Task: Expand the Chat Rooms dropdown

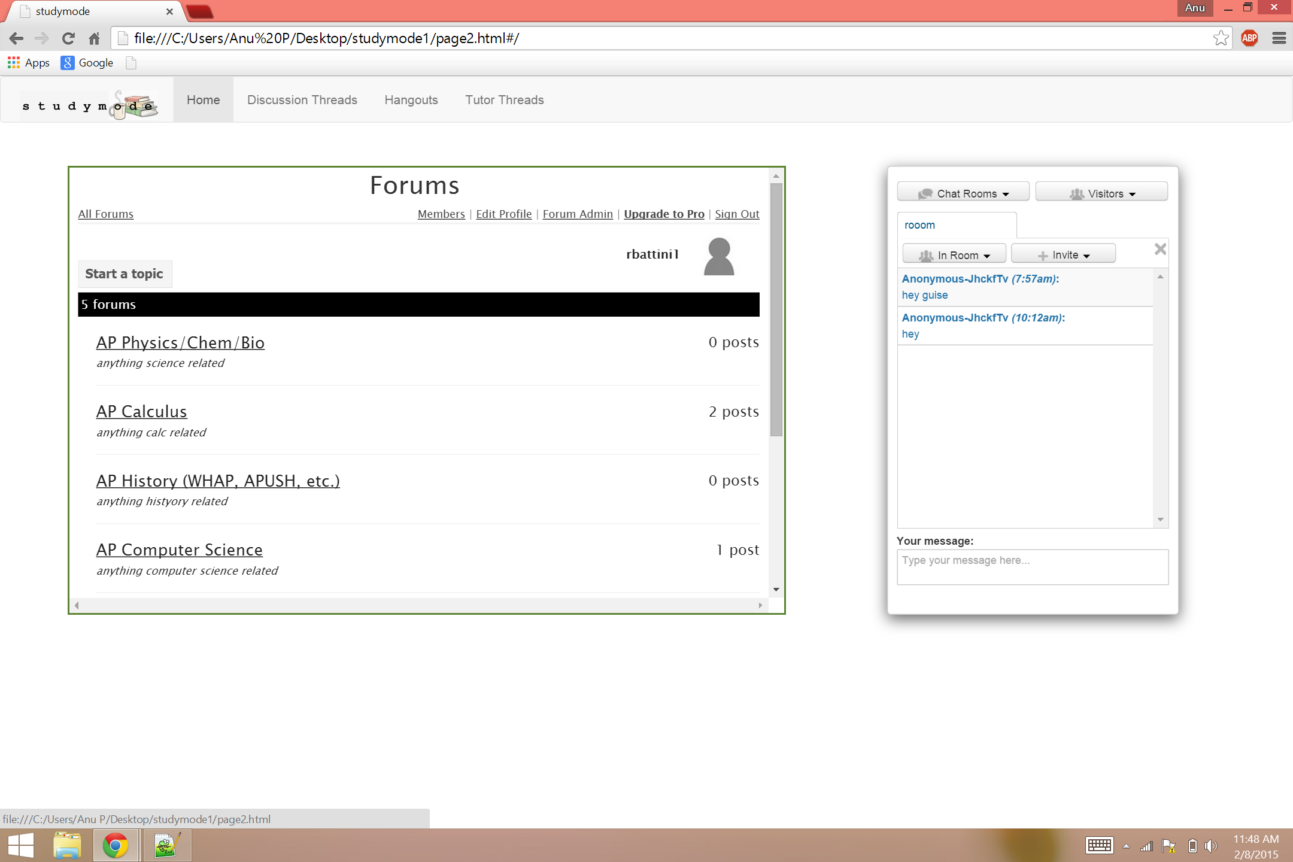Action: click(963, 193)
